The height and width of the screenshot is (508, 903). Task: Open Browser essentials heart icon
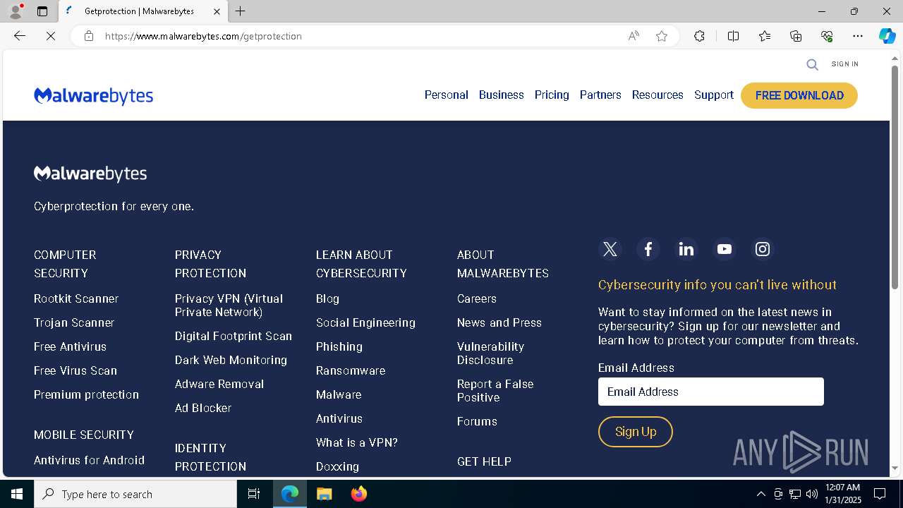[827, 36]
